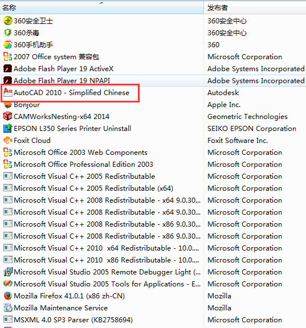Image resolution: width=306 pixels, height=328 pixels.
Task: Click the Visual Studio 2005 Tools for Applications icon
Action: (x=8, y=284)
